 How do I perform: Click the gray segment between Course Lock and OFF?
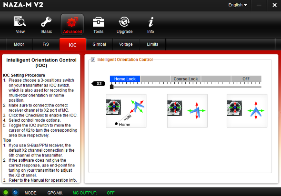tap(216, 79)
